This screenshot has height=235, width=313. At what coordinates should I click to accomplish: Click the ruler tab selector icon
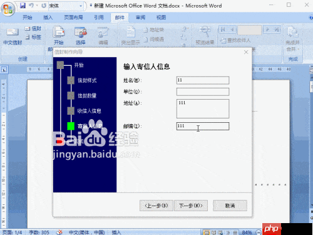tap(4, 70)
